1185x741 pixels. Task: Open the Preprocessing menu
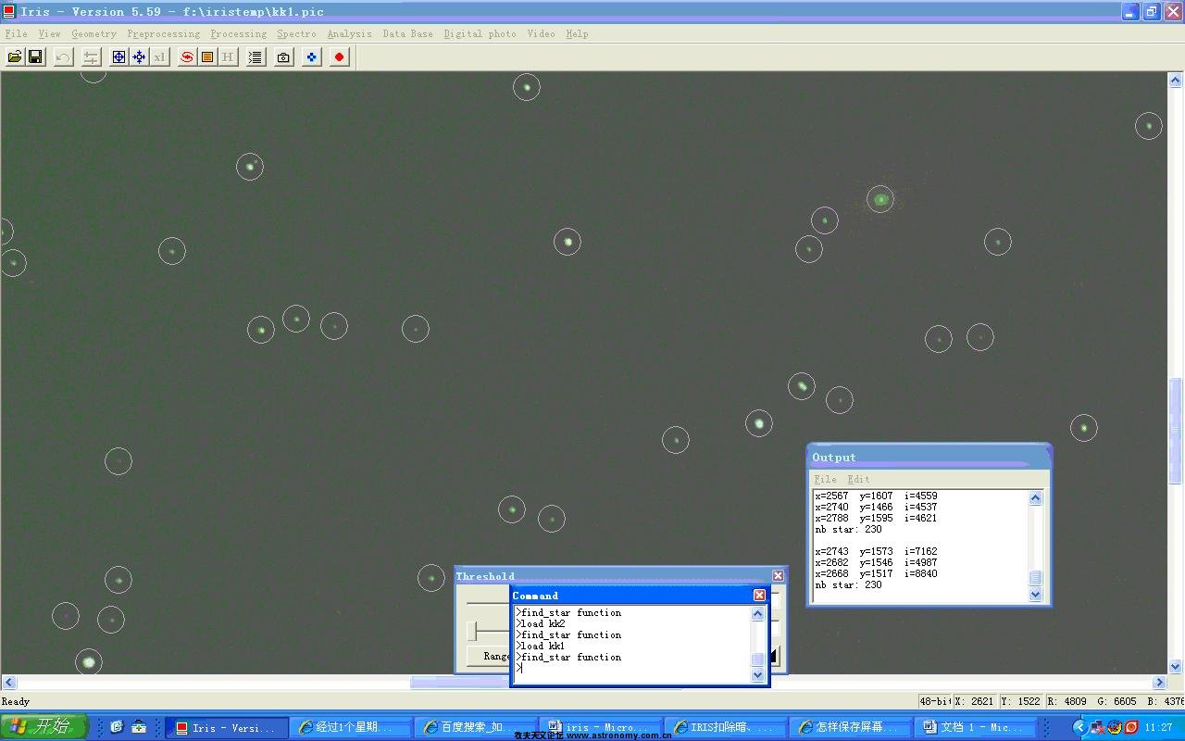coord(163,33)
